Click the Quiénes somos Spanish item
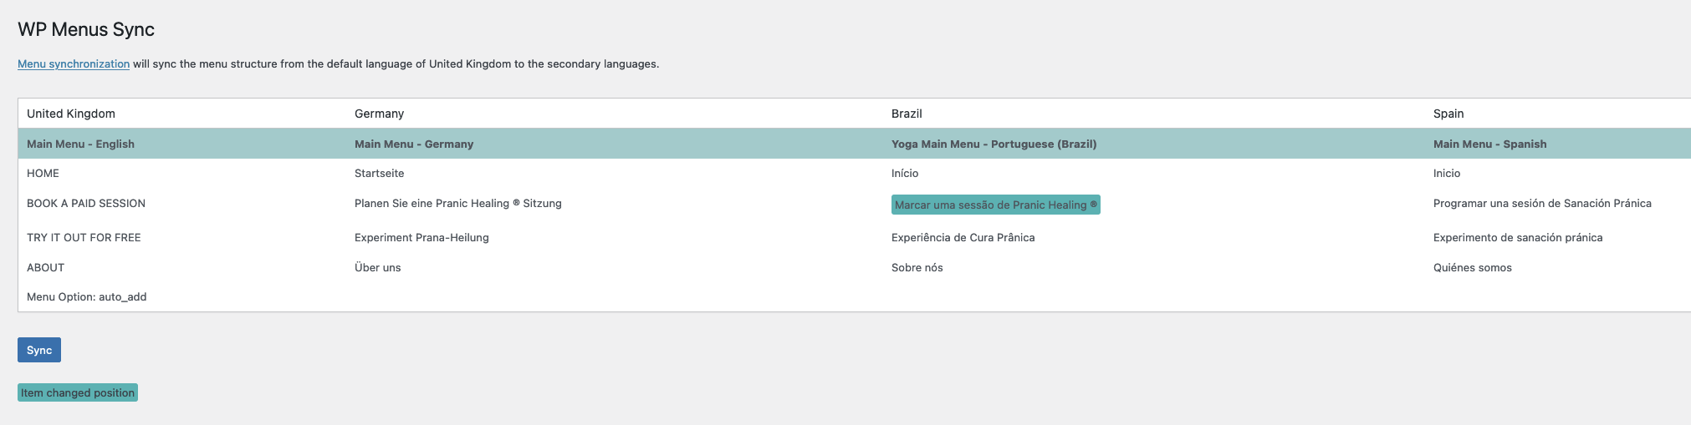 pyautogui.click(x=1472, y=267)
